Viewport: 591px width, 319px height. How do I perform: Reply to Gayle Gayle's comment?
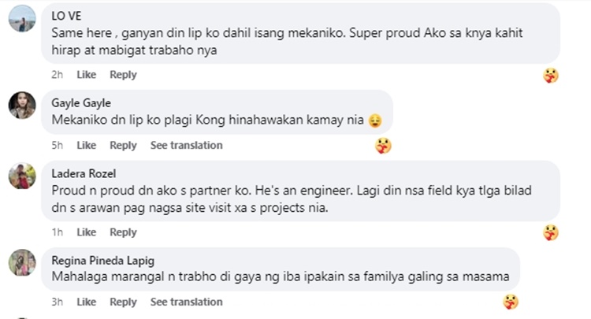click(x=123, y=146)
